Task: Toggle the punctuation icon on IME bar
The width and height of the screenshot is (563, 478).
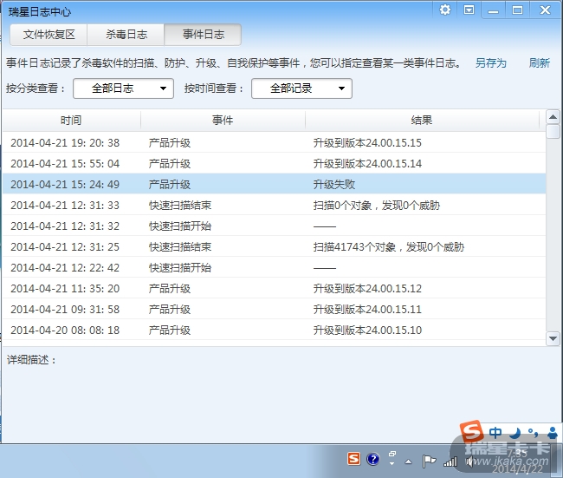Action: click(x=533, y=433)
